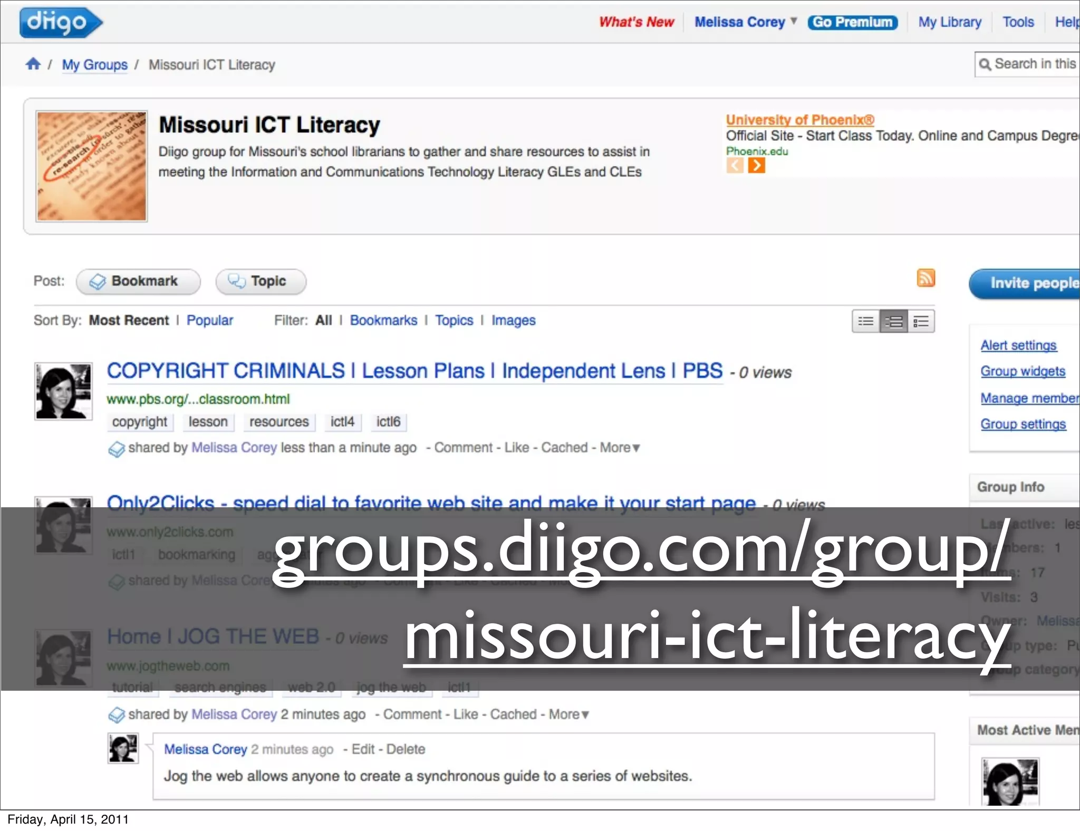The width and height of the screenshot is (1080, 831).
Task: View Cached JOG THE WEB page
Action: click(x=514, y=714)
